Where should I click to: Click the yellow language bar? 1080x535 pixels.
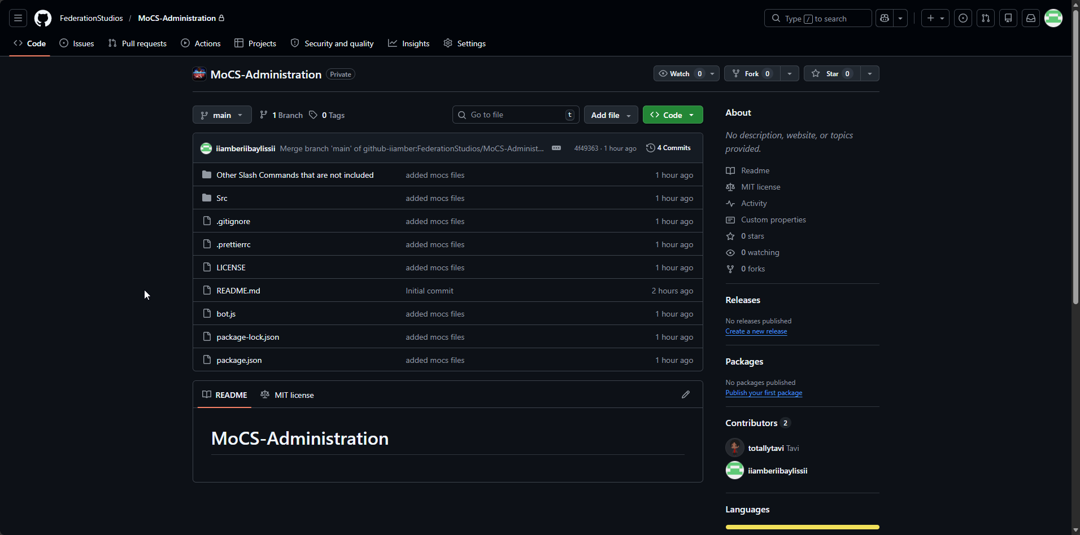(x=802, y=527)
